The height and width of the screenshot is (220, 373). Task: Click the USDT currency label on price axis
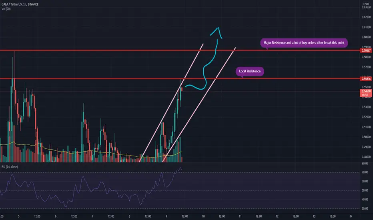coord(366,4)
